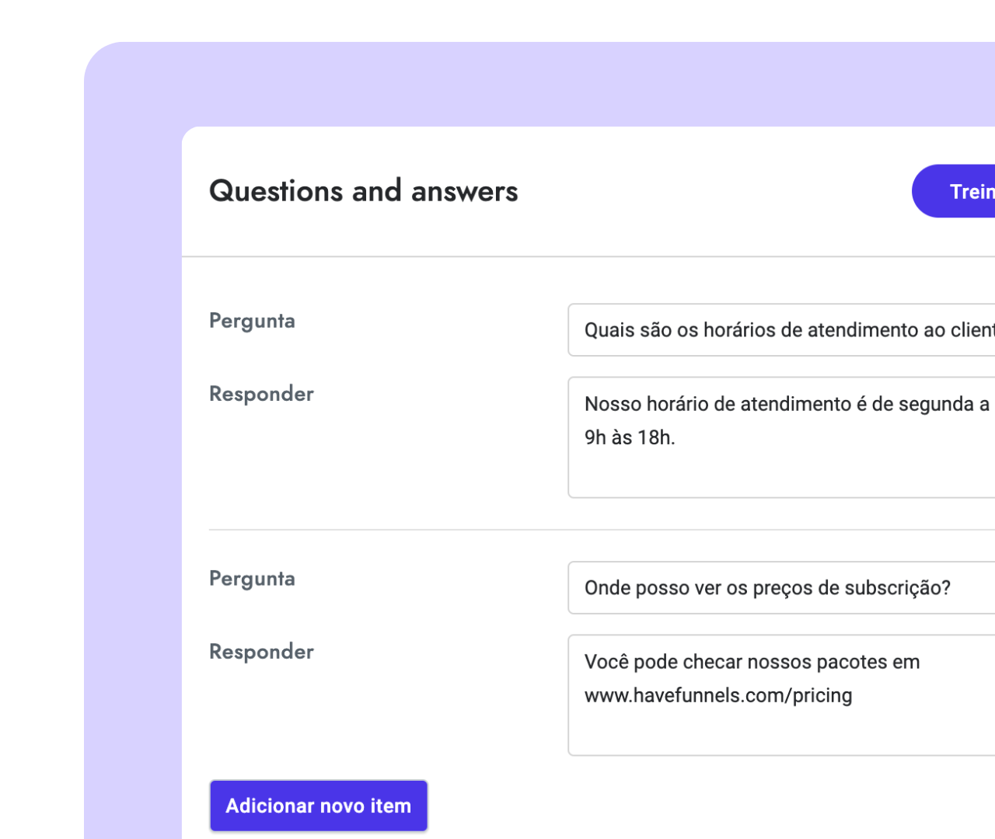Viewport: 995px width, 839px height.
Task: Click the first Pergunta label
Action: [x=252, y=320]
